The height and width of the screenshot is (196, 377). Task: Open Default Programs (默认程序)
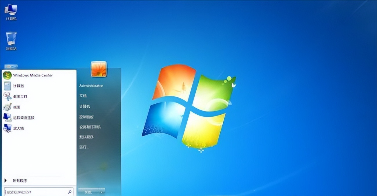click(x=86, y=137)
